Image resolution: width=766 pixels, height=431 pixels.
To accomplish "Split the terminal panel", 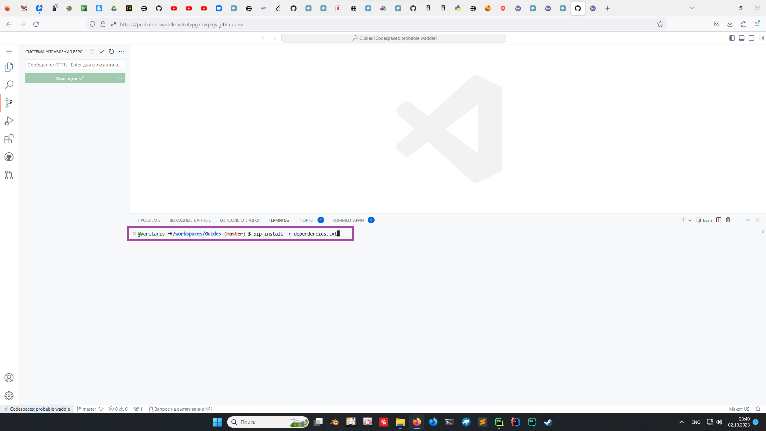I will pos(719,220).
